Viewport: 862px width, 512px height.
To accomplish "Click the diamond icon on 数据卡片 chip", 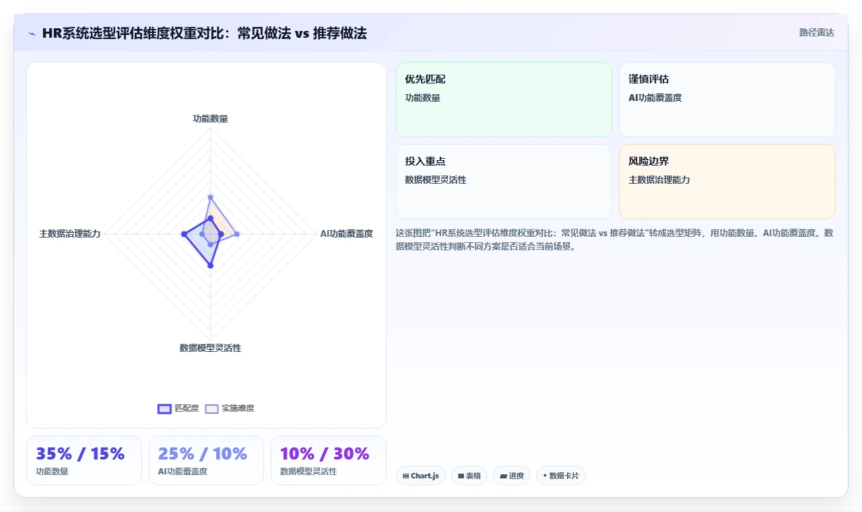I will [545, 476].
